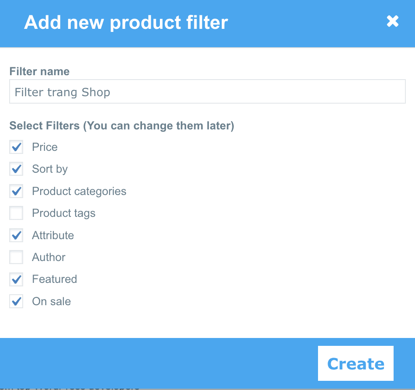The image size is (415, 390).
Task: Enable the Product tags checkbox
Action: [x=16, y=213]
